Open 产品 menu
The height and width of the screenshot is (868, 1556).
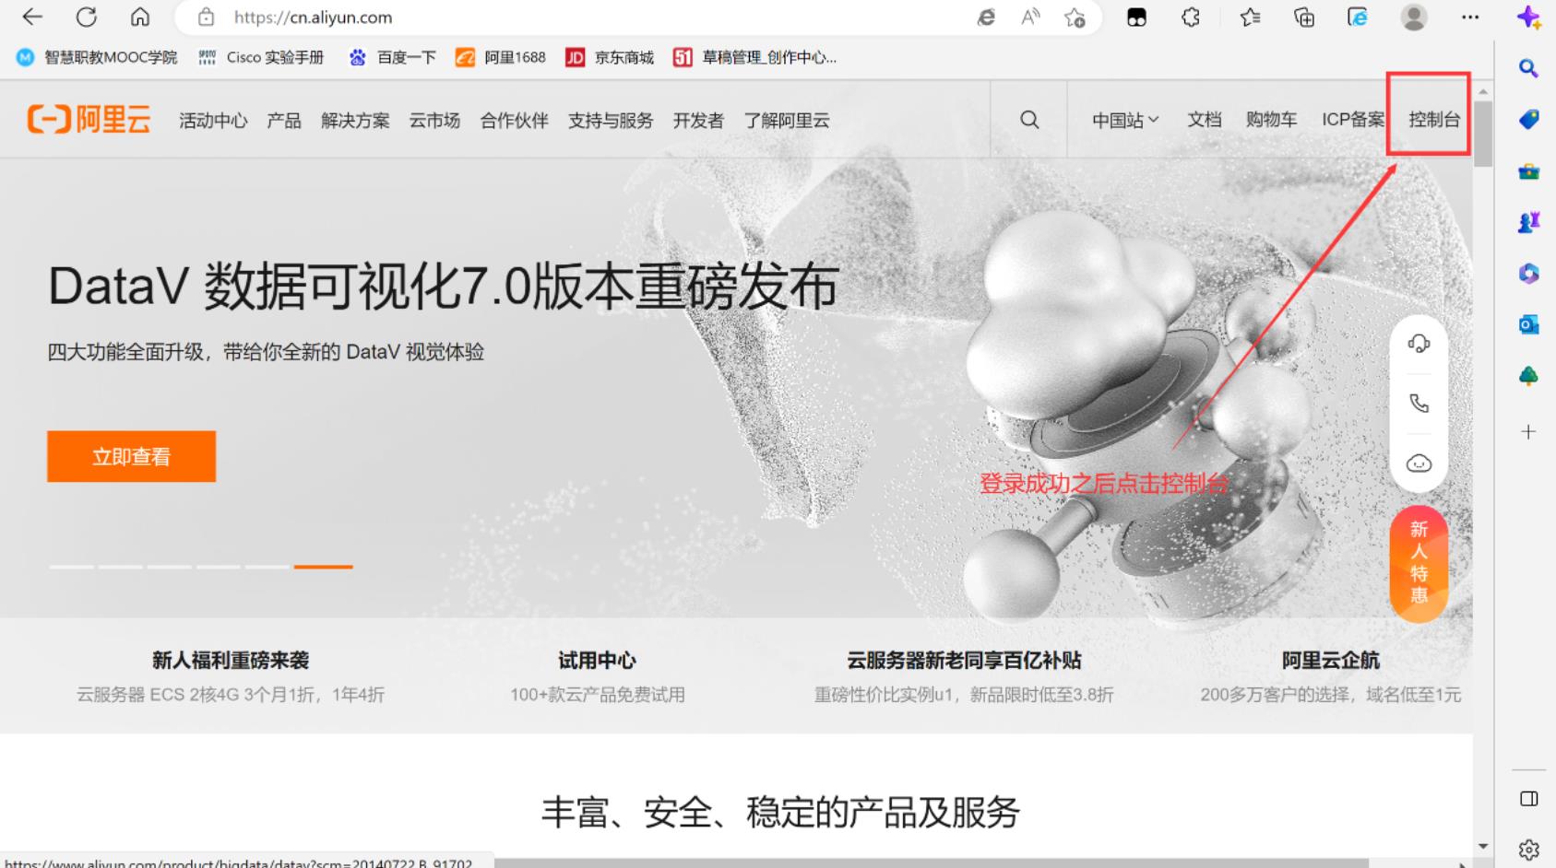coord(284,121)
